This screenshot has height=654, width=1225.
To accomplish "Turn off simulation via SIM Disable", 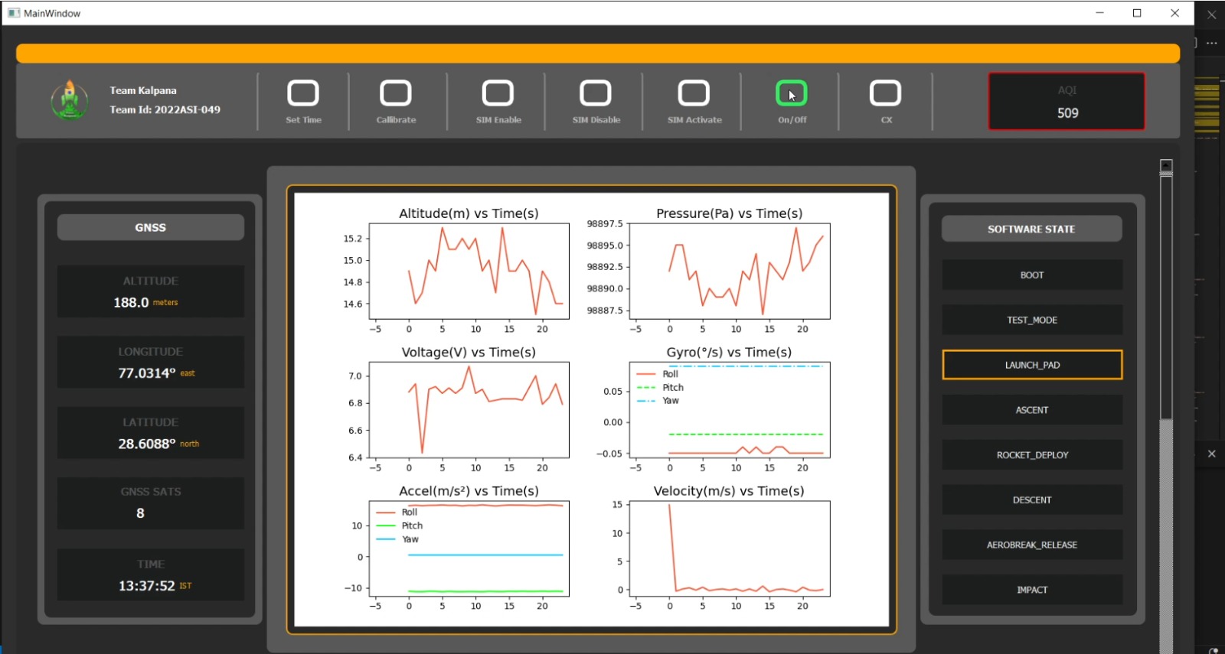I will [596, 93].
